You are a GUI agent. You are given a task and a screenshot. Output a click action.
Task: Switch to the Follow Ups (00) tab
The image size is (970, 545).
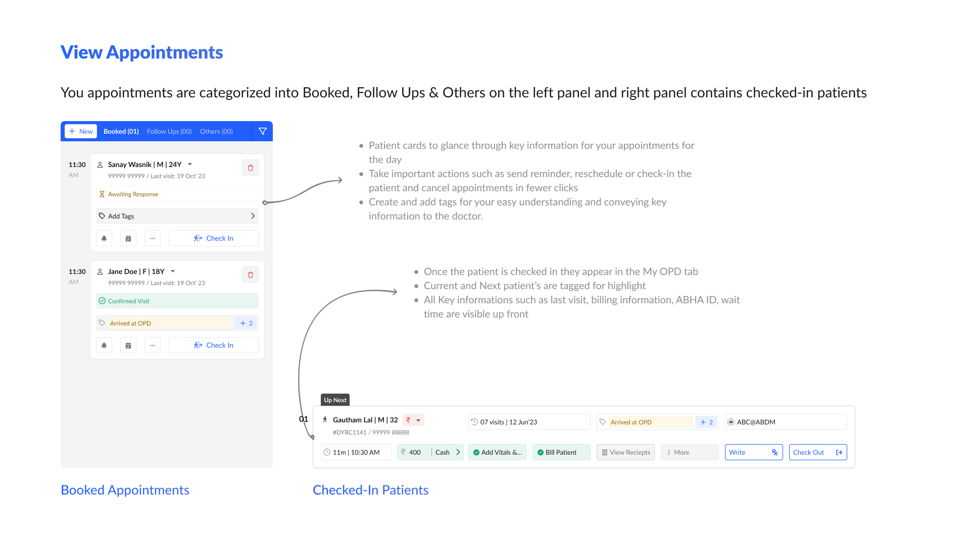(169, 131)
